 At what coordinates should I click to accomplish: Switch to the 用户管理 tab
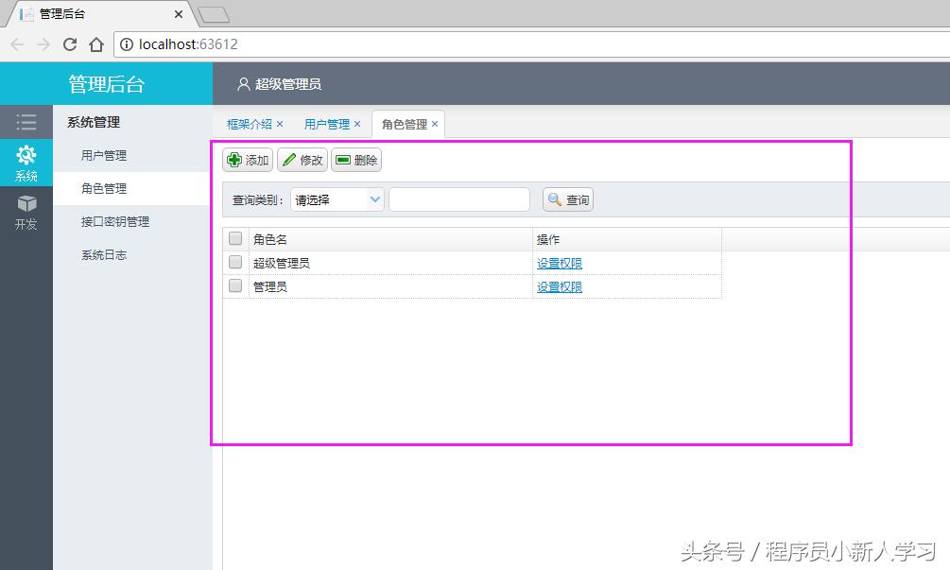[x=326, y=123]
